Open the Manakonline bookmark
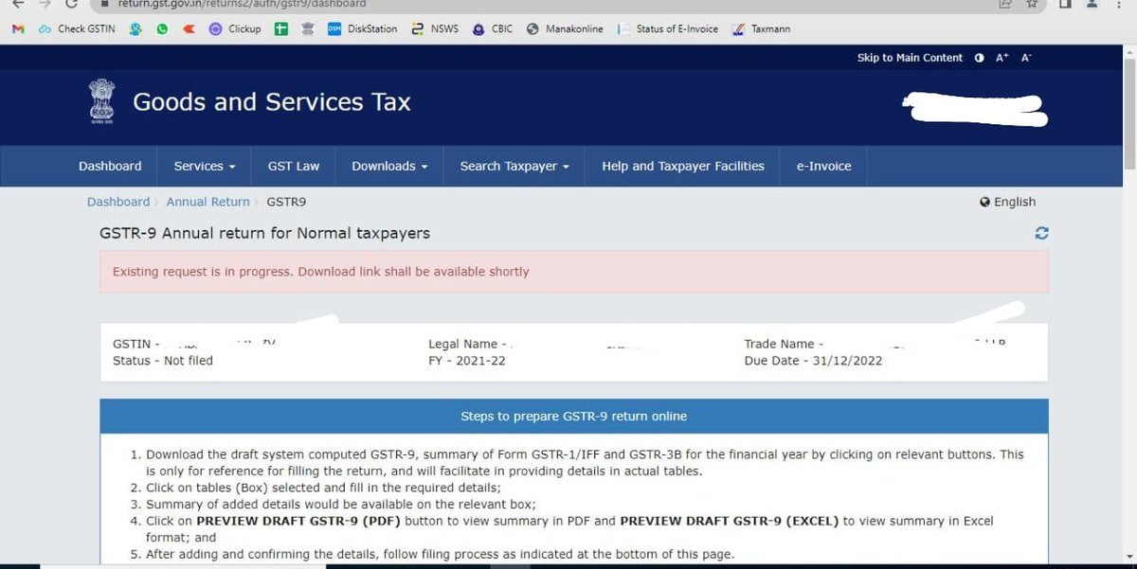 click(x=565, y=29)
